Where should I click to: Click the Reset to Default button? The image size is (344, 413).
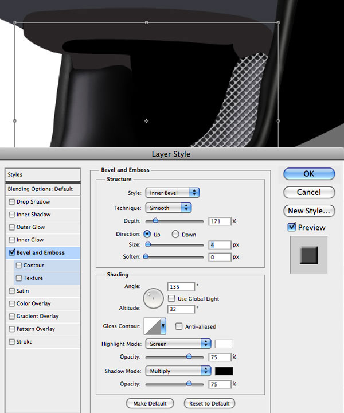coord(209,403)
